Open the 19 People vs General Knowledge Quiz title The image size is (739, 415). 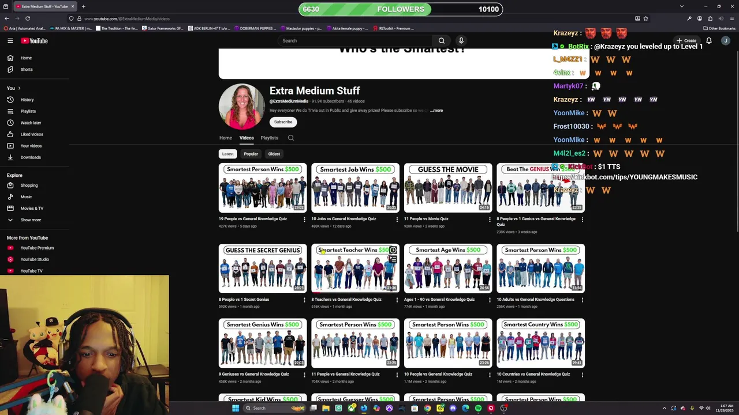(x=253, y=219)
